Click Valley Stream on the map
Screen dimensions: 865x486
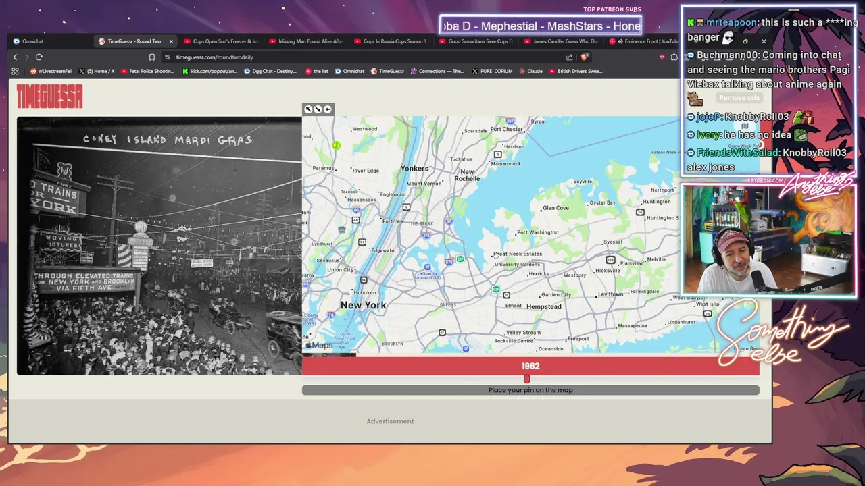(x=523, y=333)
